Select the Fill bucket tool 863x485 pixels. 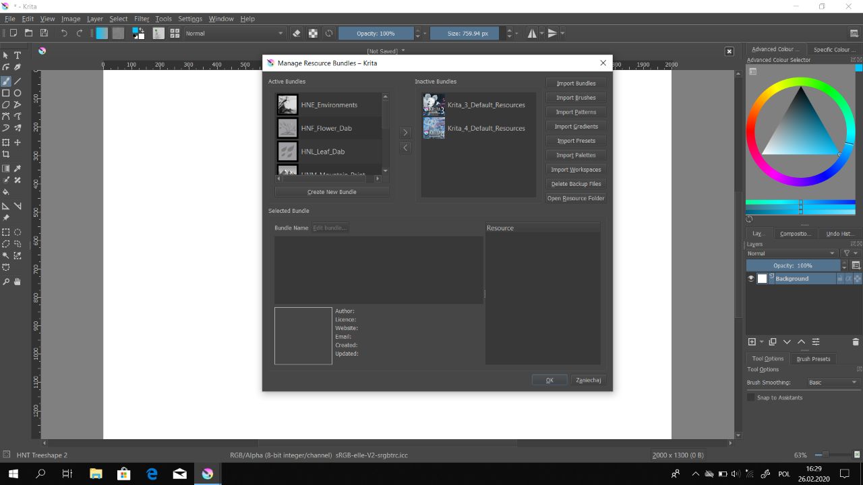point(6,192)
